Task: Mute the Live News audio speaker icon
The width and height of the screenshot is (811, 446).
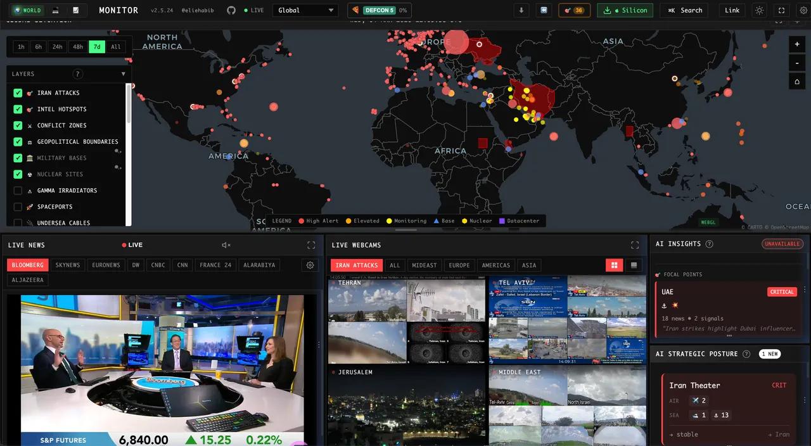Action: (226, 245)
